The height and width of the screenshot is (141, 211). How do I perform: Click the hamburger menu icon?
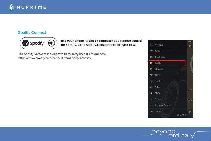(190, 42)
